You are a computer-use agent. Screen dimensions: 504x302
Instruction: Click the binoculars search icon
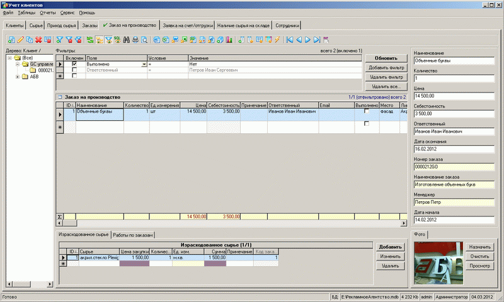click(126, 40)
